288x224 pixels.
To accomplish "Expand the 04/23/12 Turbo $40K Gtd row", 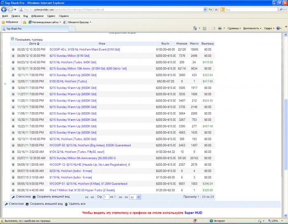I will (13, 62).
